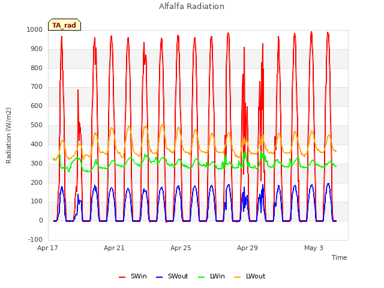Click the -100 y-axis value
Screen dimensions: 384x288
tap(35, 239)
